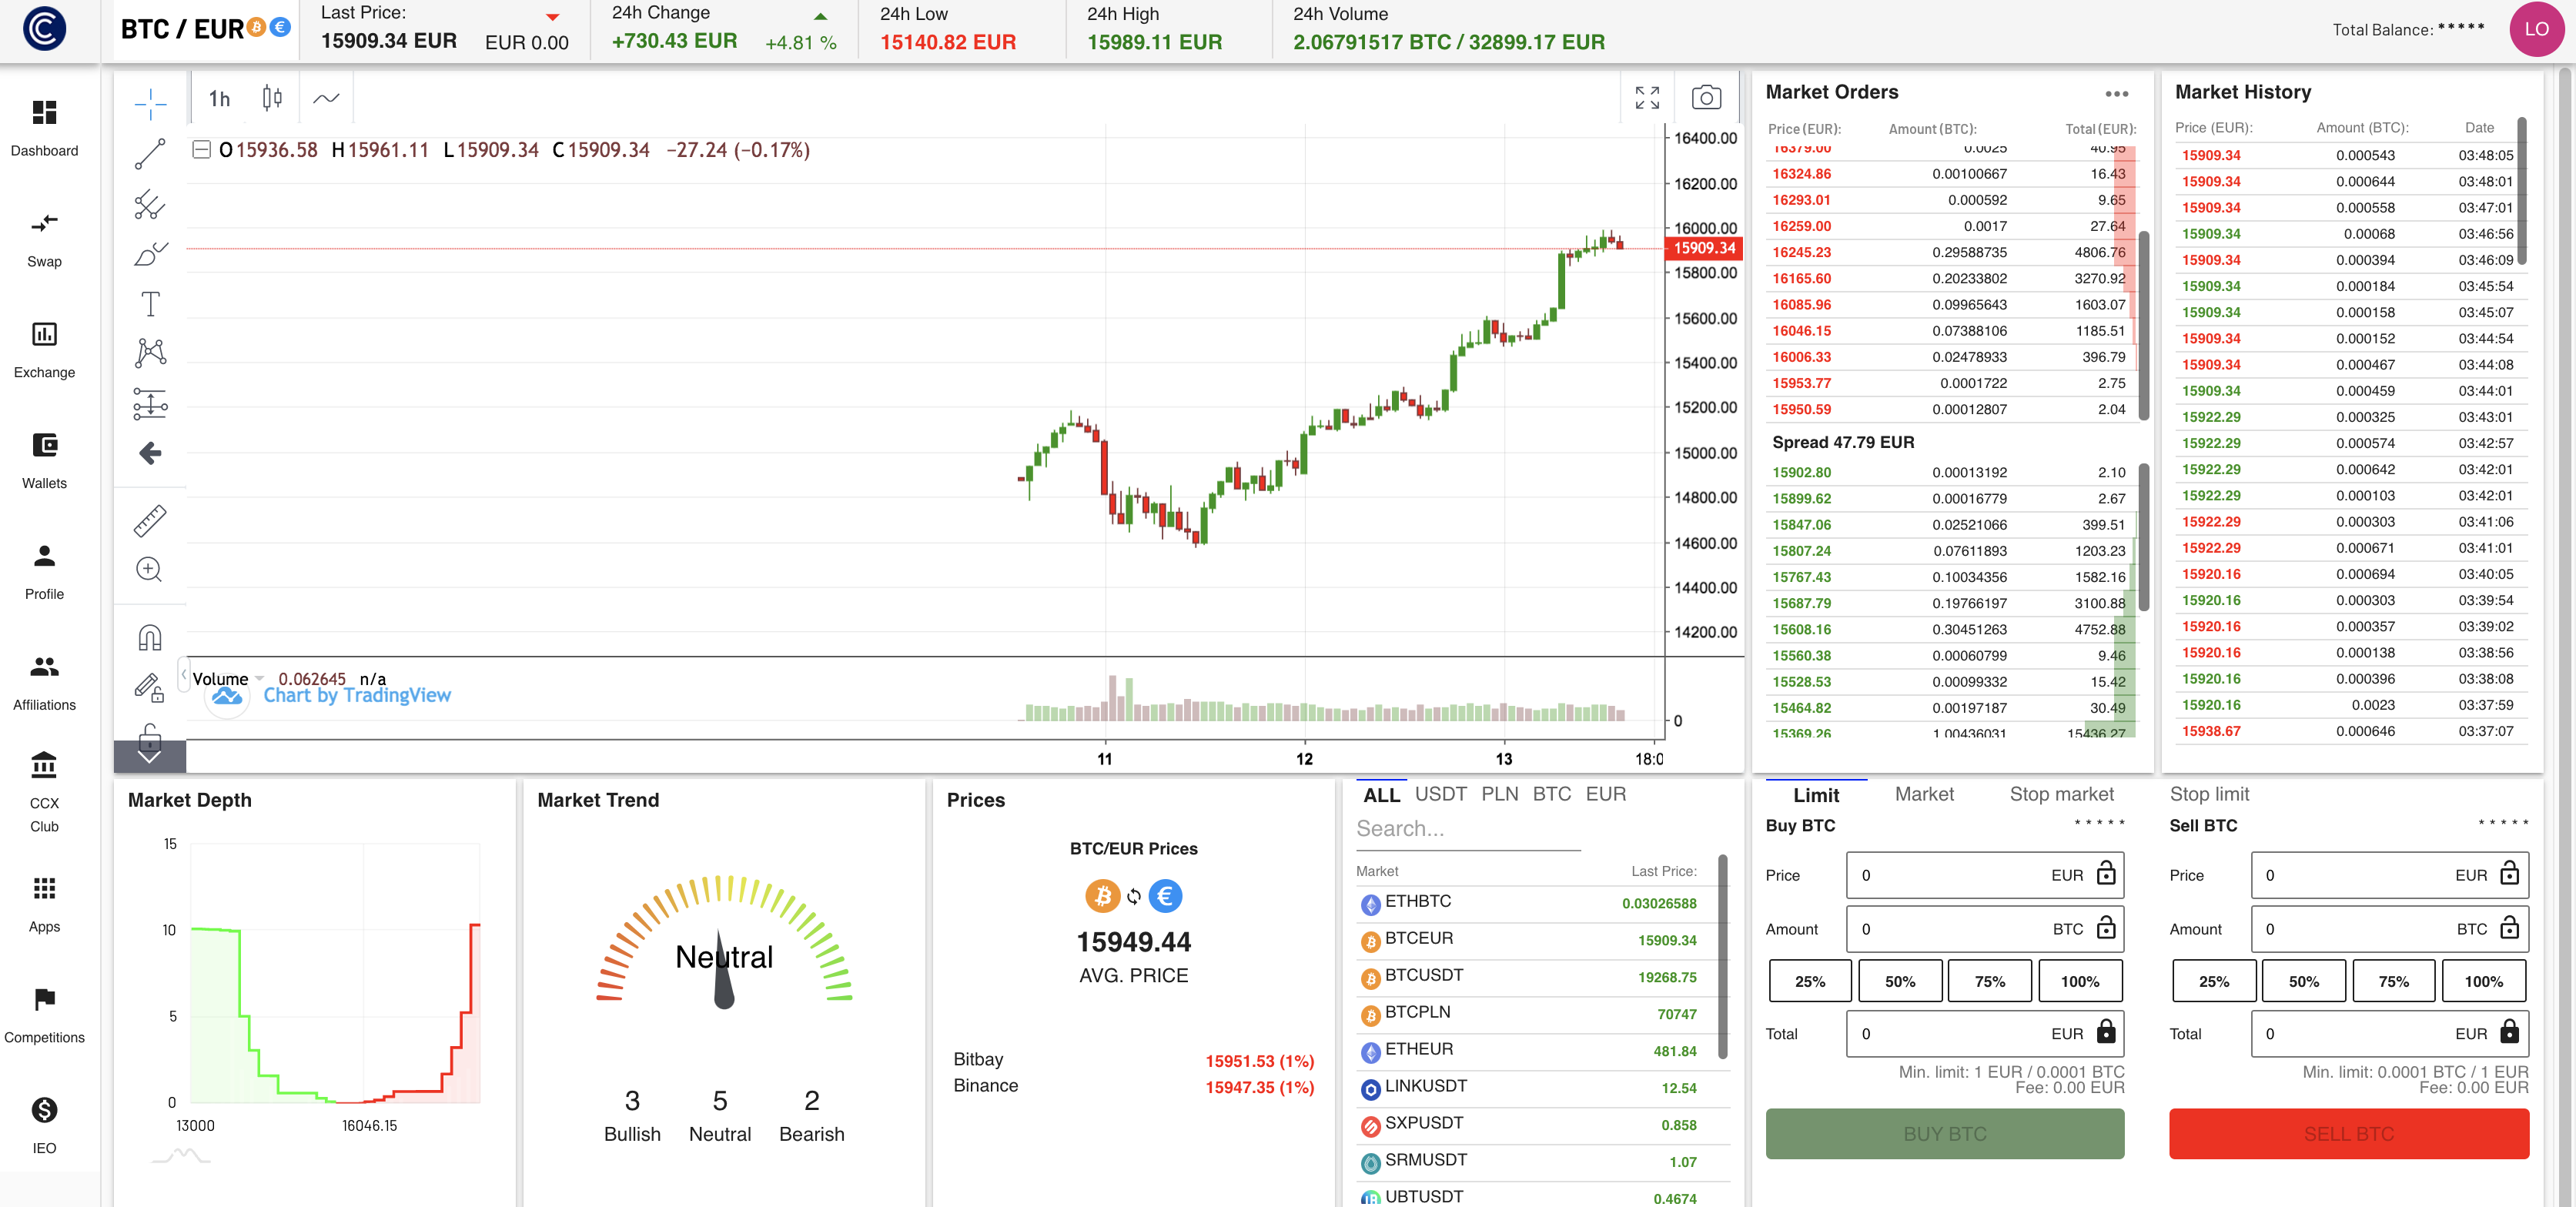The width and height of the screenshot is (2576, 1207).
Task: Open the 1h timeframe dropdown
Action: tap(219, 98)
